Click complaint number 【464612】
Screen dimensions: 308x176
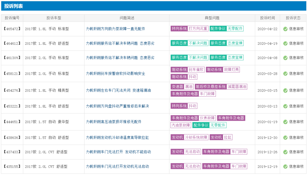tap(12, 43)
